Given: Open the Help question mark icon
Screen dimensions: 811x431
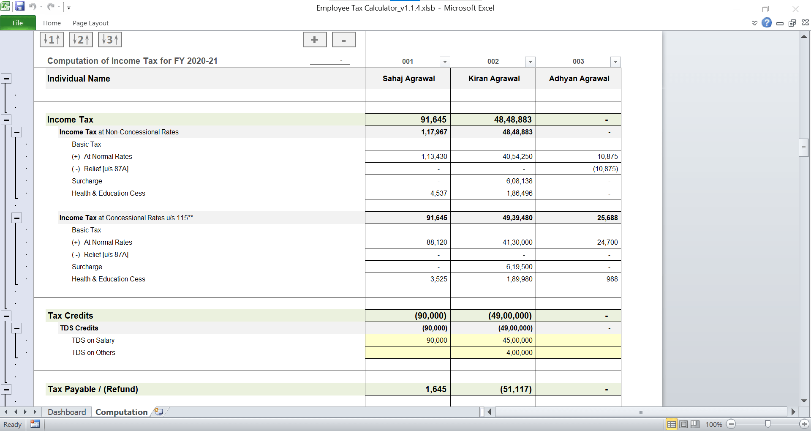Looking at the screenshot, I should pos(767,23).
